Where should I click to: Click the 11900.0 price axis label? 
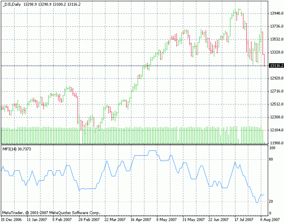click(x=277, y=143)
